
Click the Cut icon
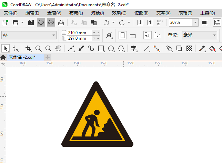[x=74, y=22]
